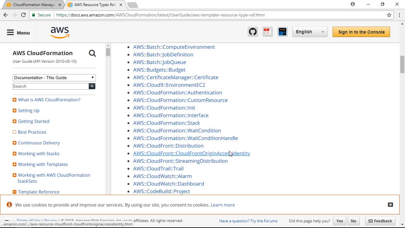Open Learn more about cookies
The height and width of the screenshot is (228, 405).
223,205
